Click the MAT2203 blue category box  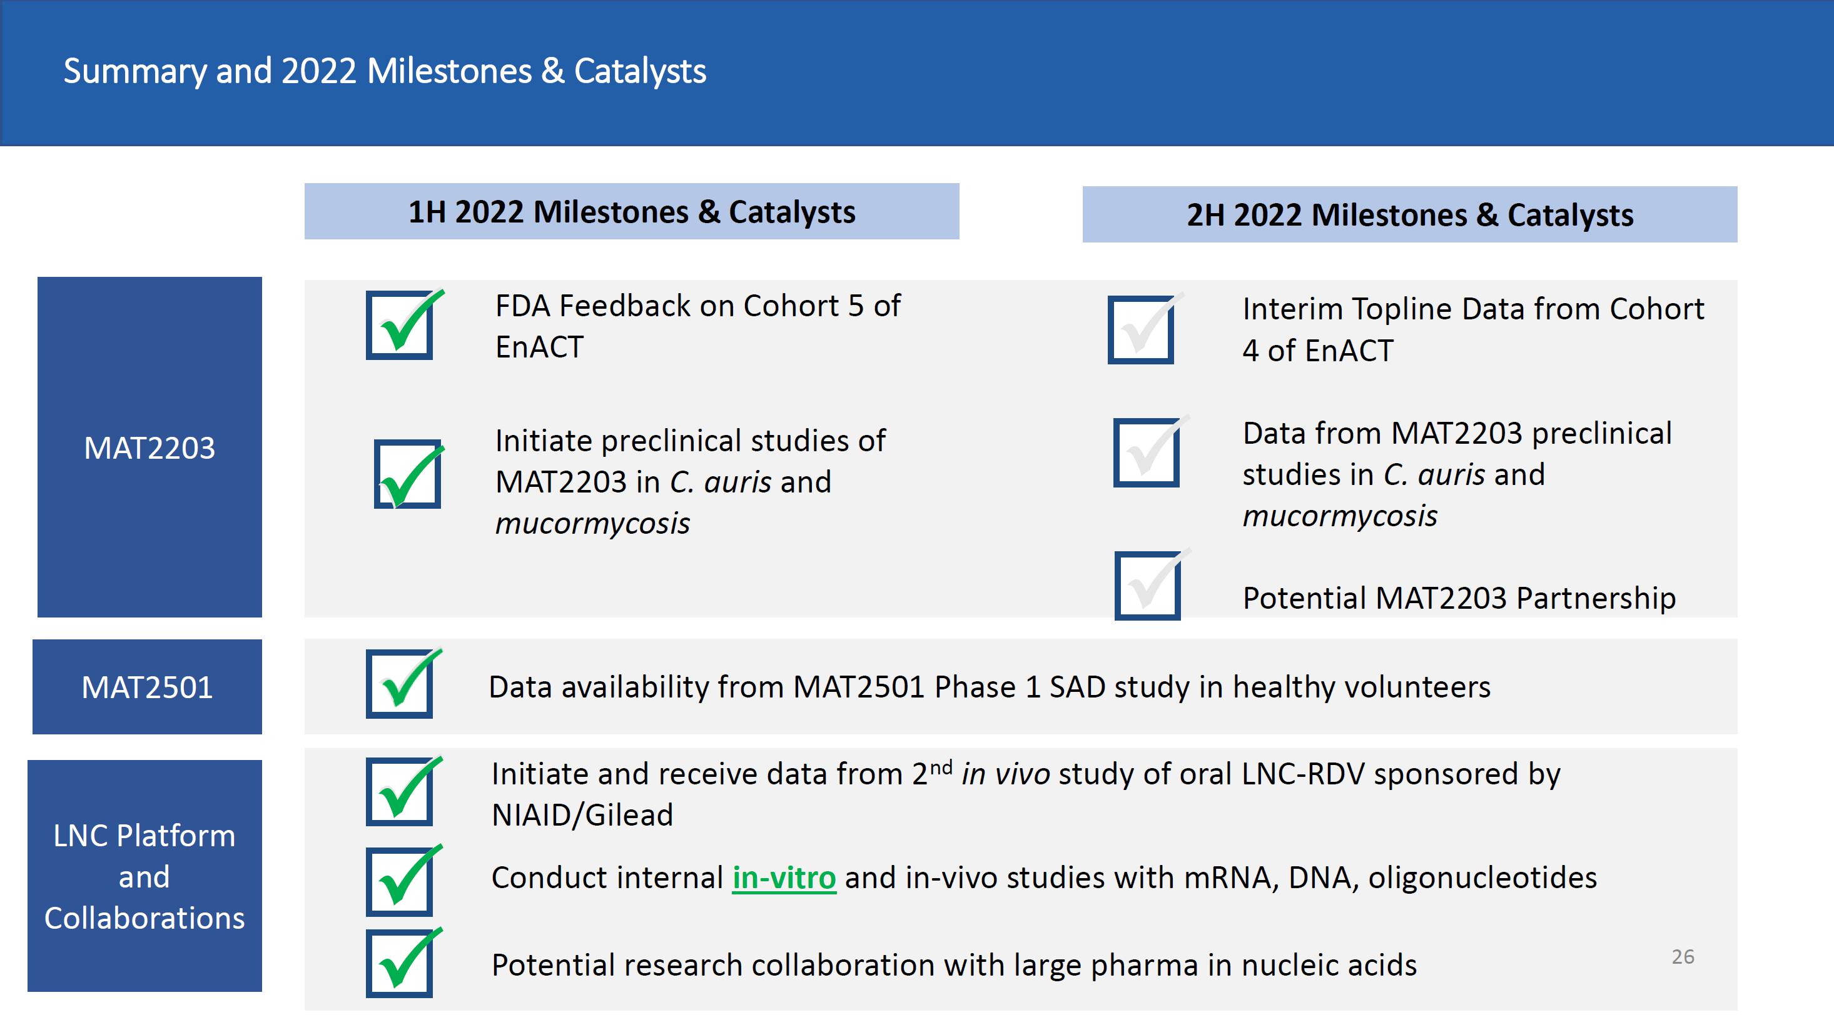click(x=149, y=447)
